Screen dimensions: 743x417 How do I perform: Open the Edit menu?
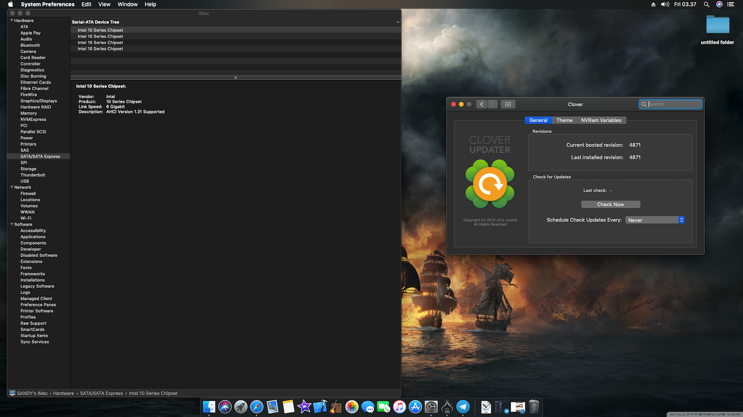86,4
